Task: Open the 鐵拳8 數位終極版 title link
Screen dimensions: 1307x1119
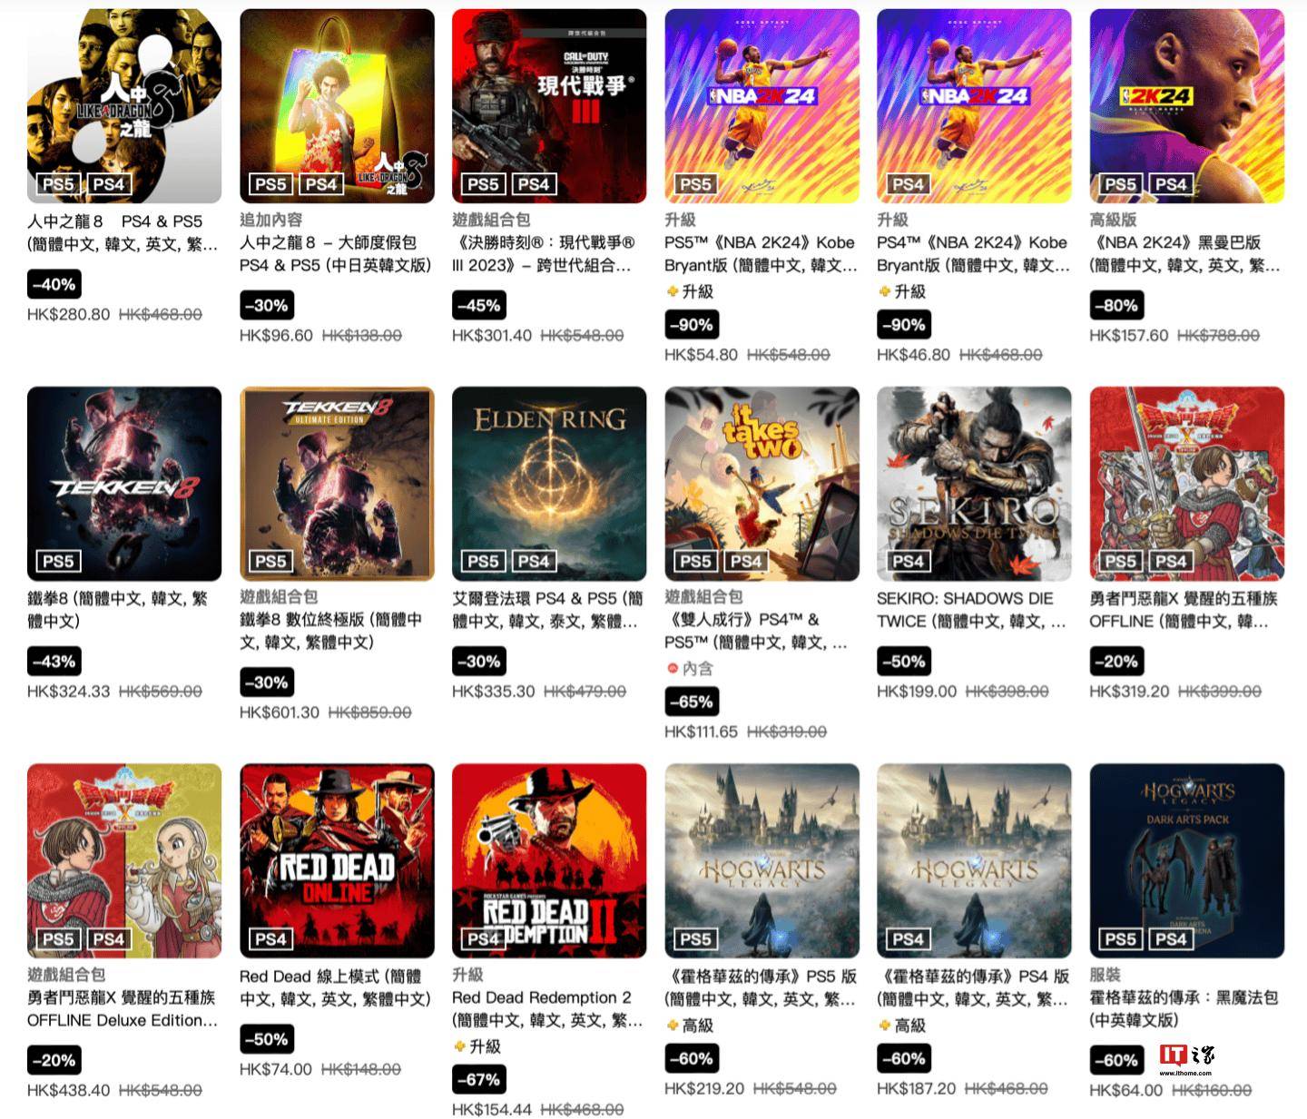Action: pyautogui.click(x=331, y=631)
